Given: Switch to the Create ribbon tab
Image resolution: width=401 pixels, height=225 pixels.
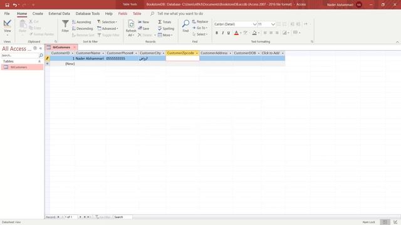Looking at the screenshot, I should [x=38, y=14].
